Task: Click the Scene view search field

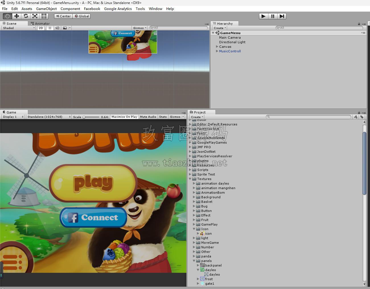Action: tap(178, 28)
